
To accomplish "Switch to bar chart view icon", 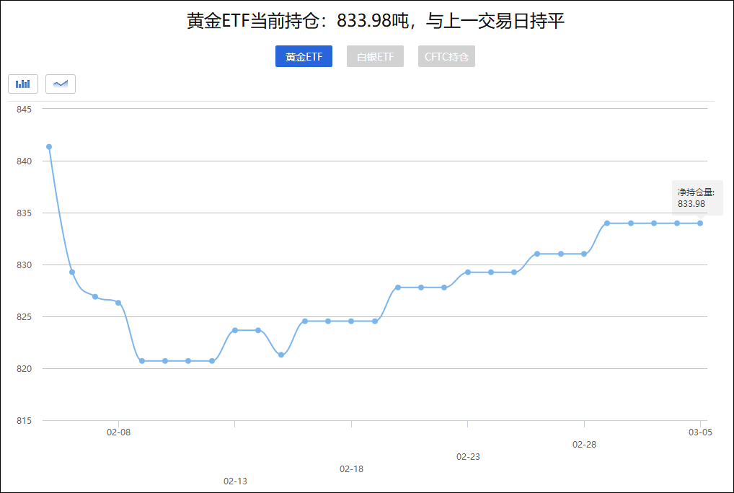I will 23,84.
